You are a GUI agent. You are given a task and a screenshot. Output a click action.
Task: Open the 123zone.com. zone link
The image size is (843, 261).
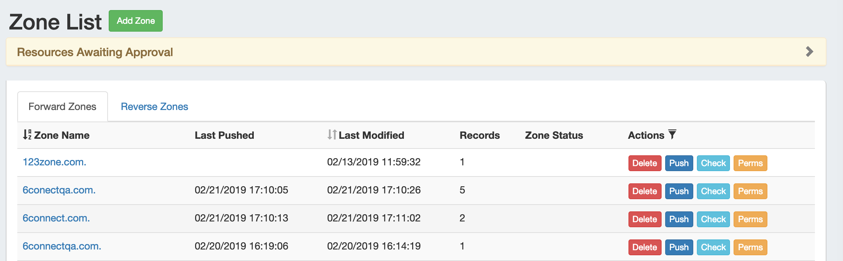pyautogui.click(x=54, y=162)
